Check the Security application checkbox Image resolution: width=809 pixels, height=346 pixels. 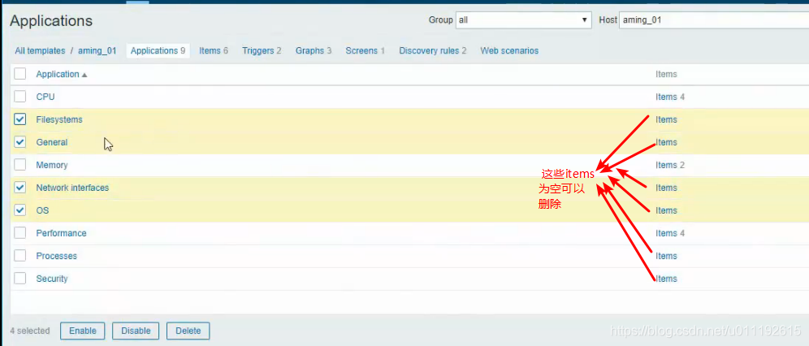(20, 278)
